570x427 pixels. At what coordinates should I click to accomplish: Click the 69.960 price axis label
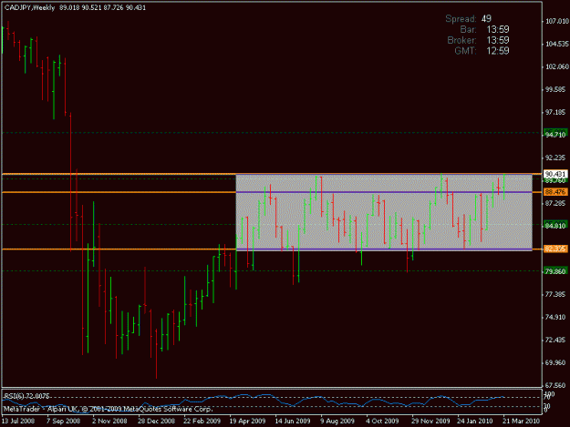[x=556, y=362]
